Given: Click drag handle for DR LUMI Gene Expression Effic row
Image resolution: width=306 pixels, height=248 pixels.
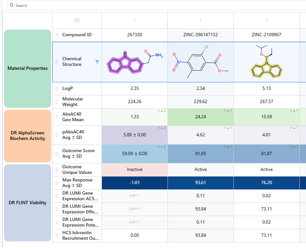Looking at the screenshot, I should coord(57,209).
